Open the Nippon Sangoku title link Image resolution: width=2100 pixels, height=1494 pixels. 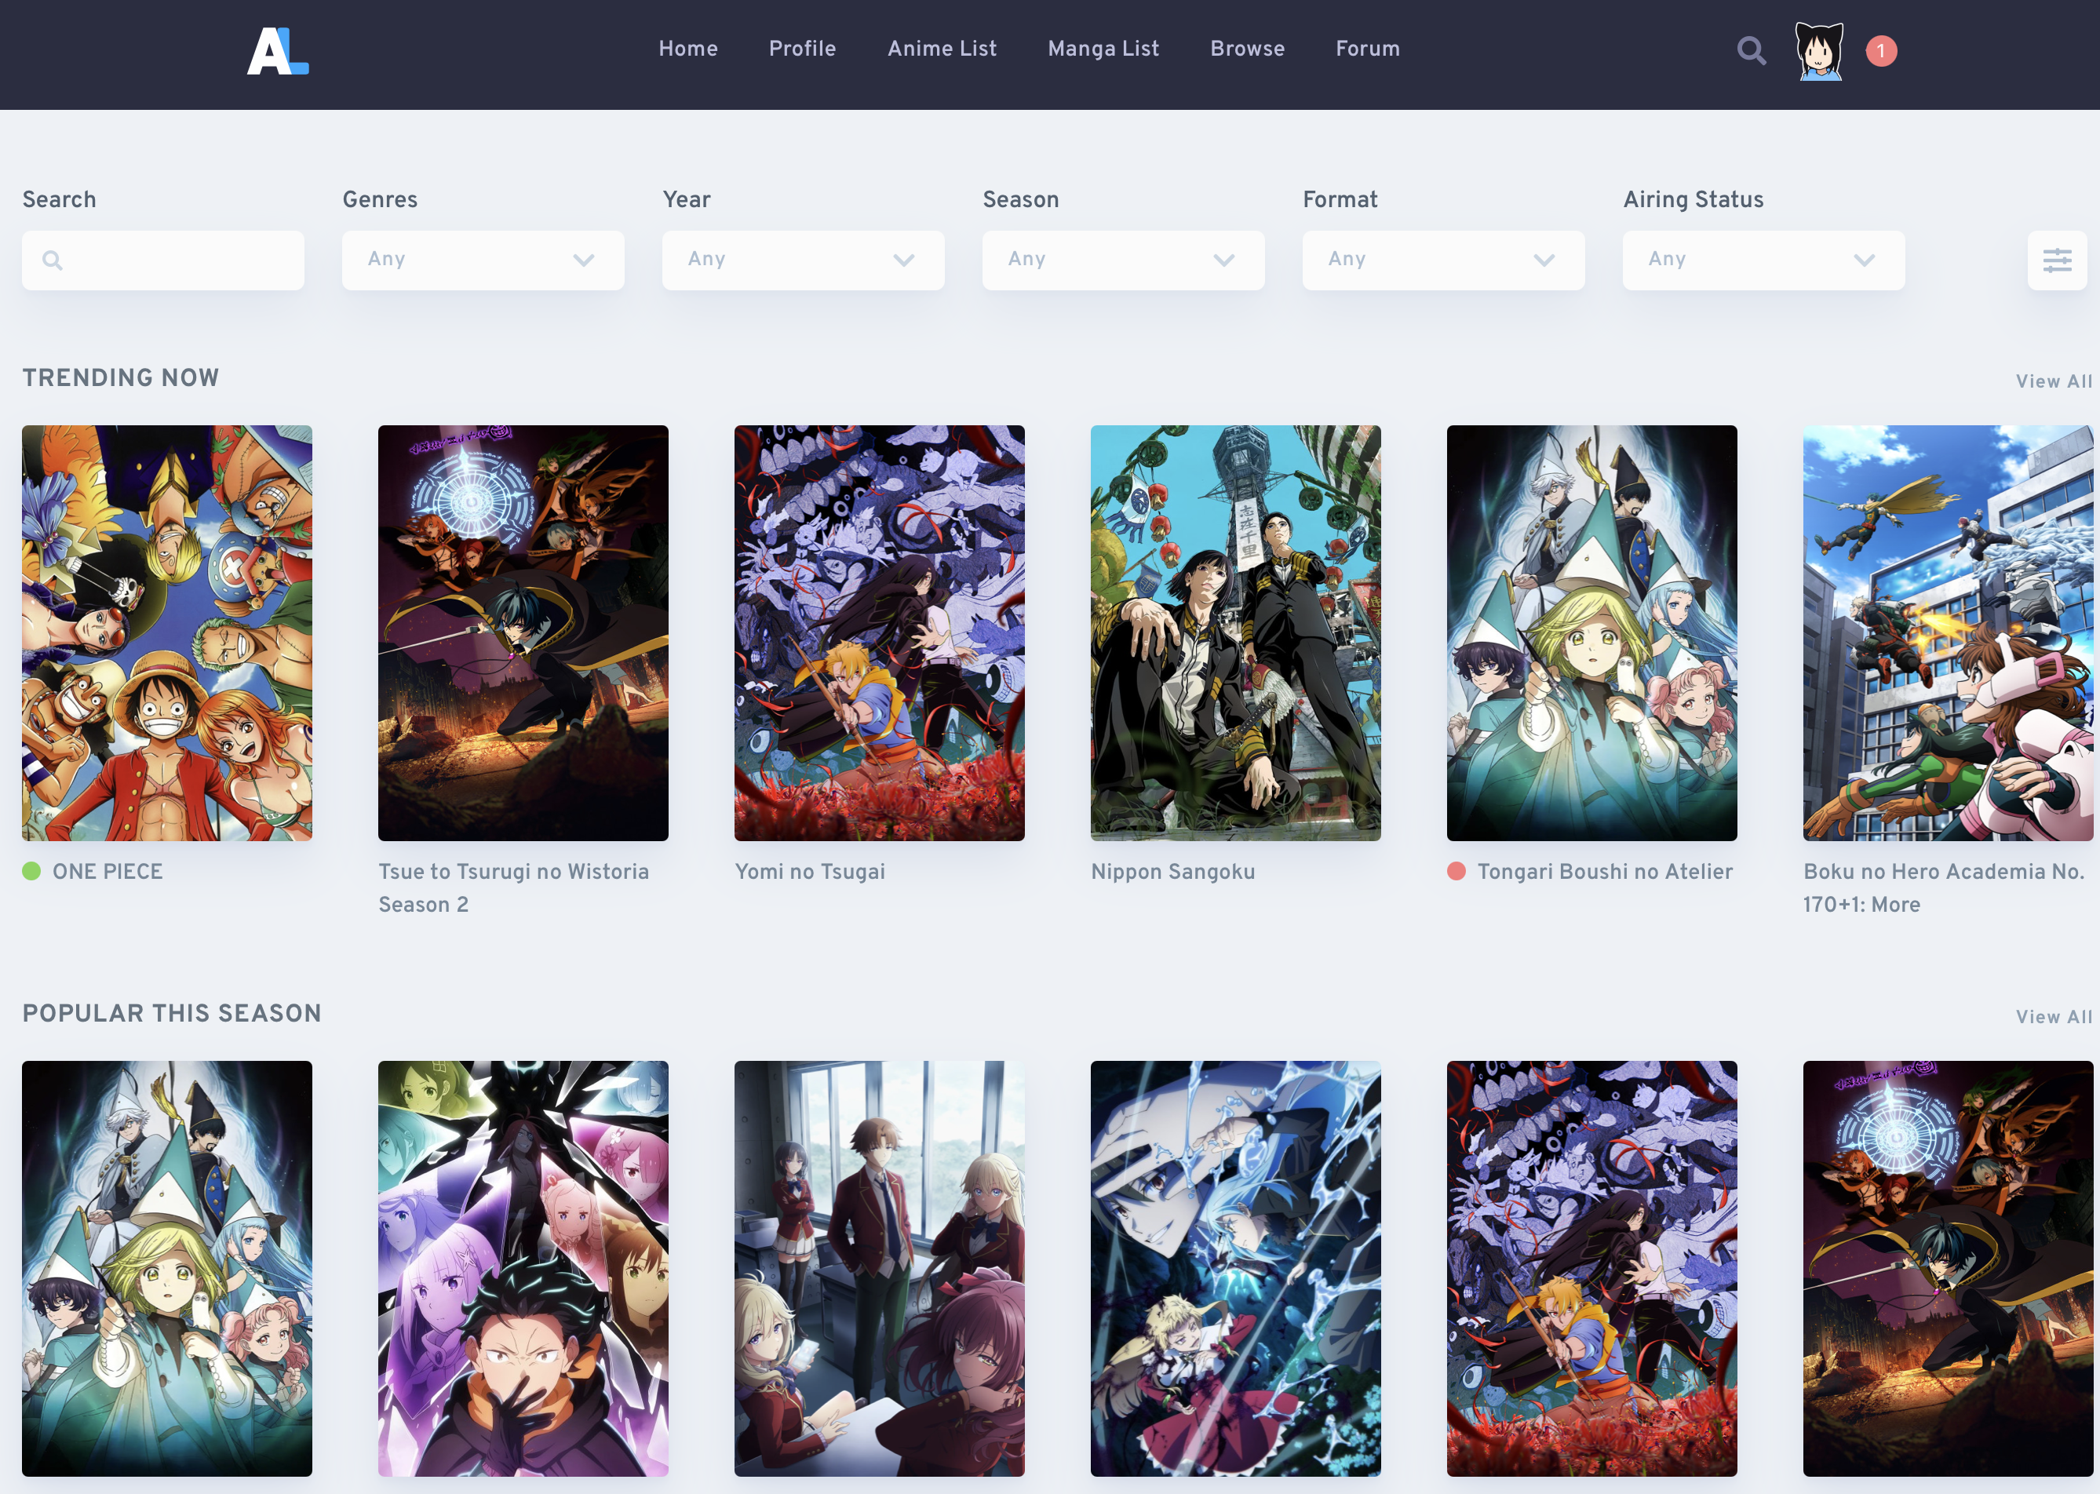[x=1172, y=871]
